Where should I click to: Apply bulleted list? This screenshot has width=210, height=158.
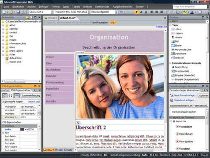[x=172, y=12]
